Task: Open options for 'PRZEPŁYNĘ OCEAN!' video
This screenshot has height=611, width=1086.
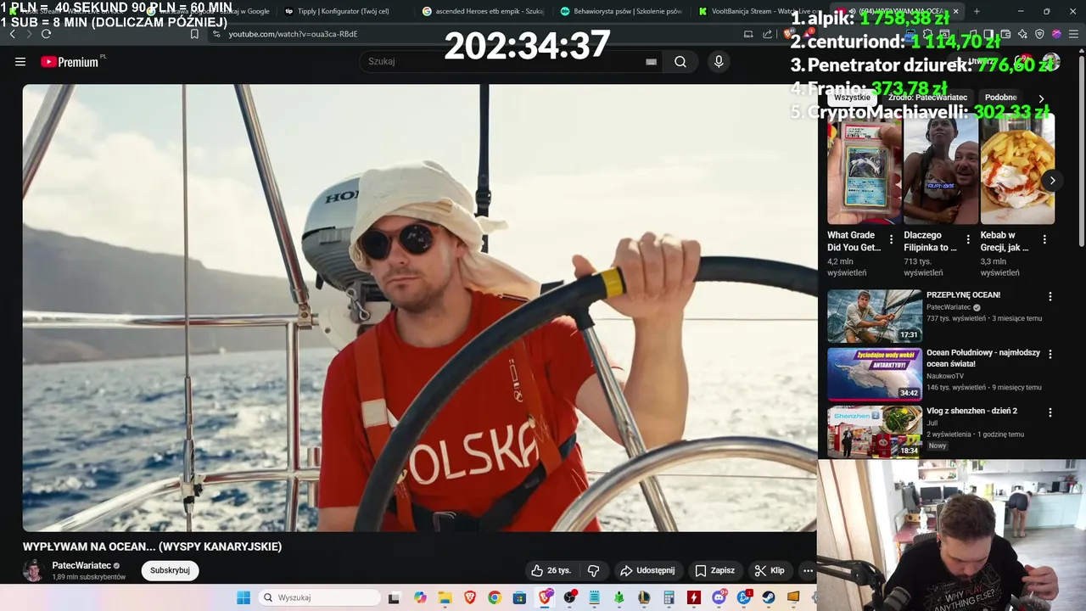Action: click(x=1050, y=297)
